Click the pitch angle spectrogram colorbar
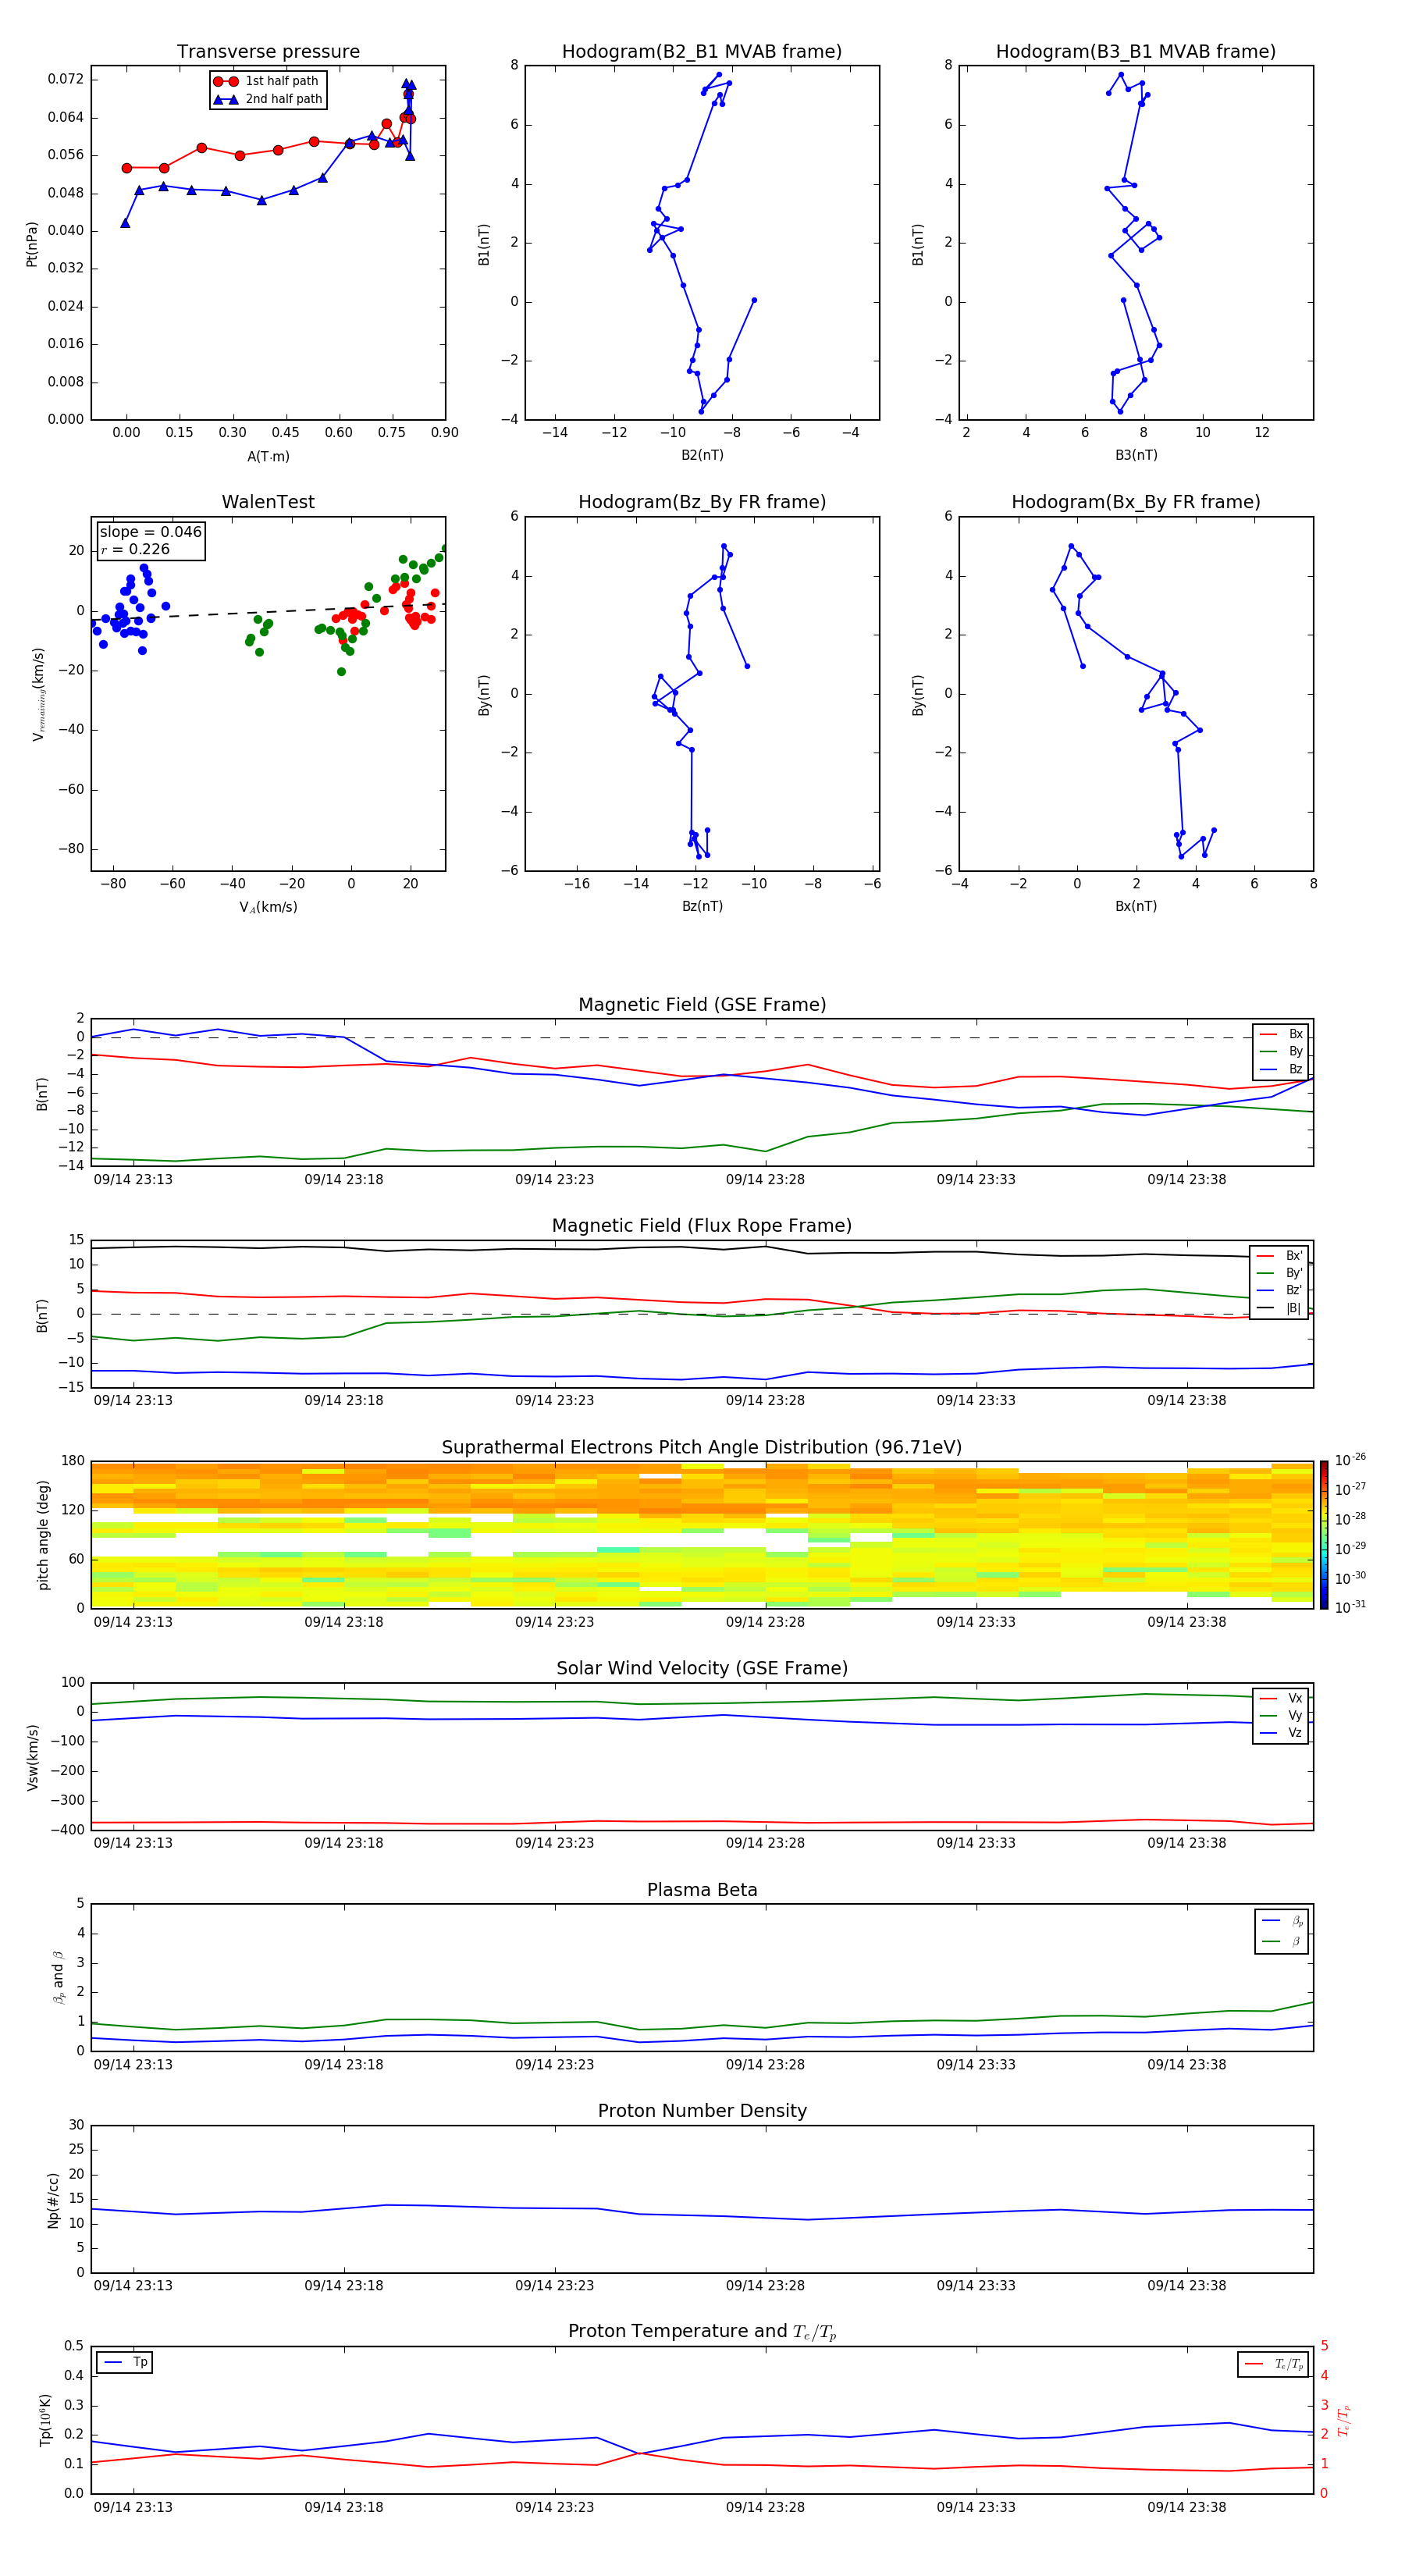Screen dimensions: 1405x2576 pos(1324,1535)
